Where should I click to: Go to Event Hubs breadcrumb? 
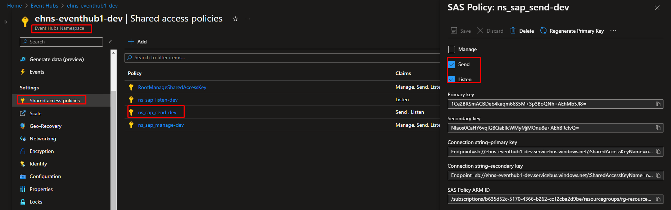[x=44, y=6]
